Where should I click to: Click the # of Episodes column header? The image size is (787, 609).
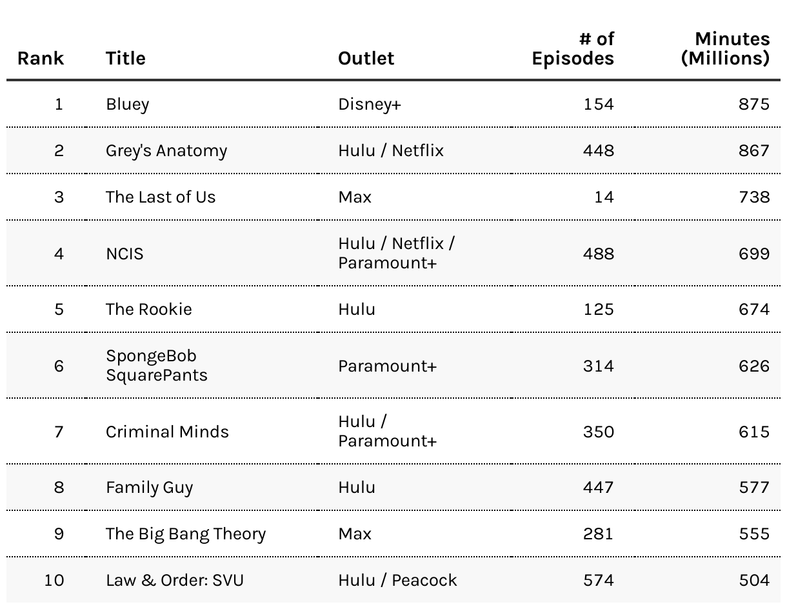pos(573,49)
